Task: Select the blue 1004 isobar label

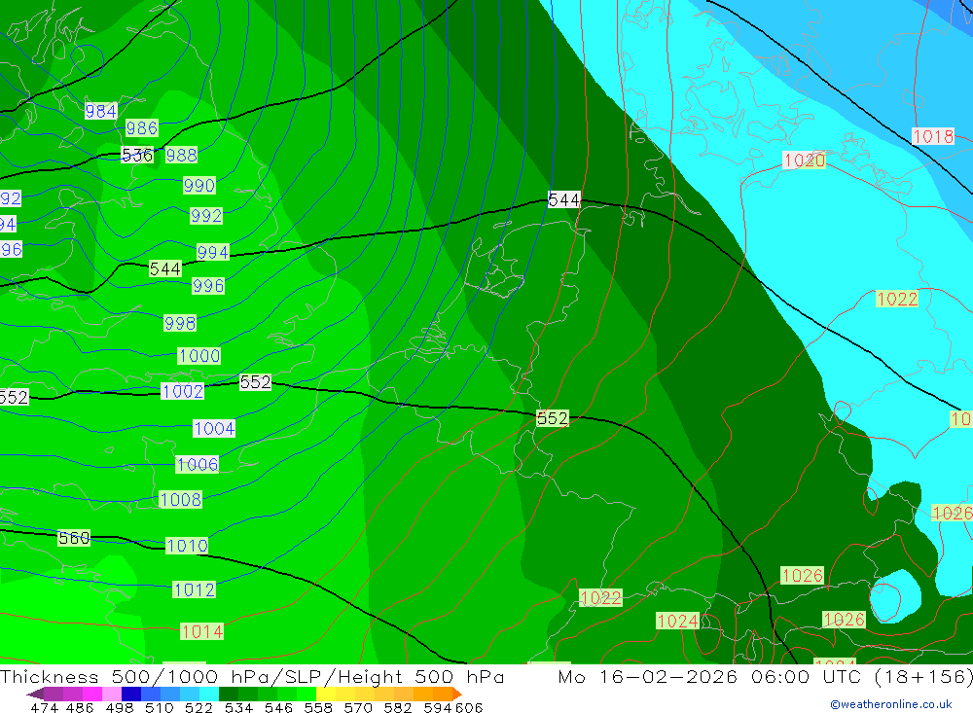Action: pyautogui.click(x=214, y=429)
